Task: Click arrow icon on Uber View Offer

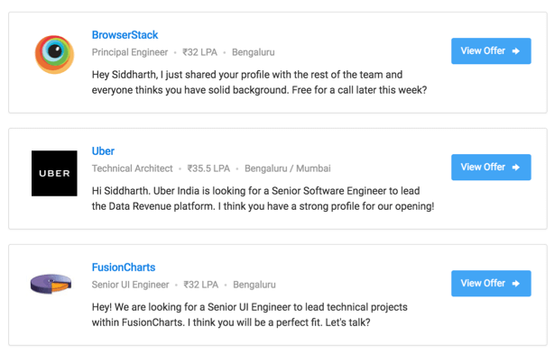Action: pyautogui.click(x=516, y=168)
